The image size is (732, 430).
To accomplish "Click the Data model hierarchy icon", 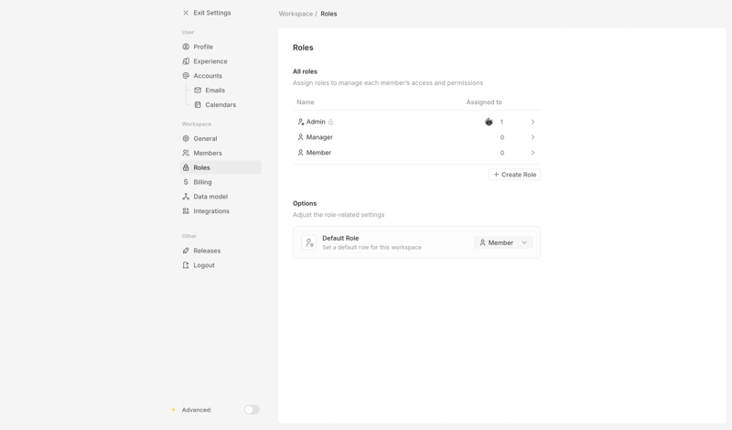I will pyautogui.click(x=186, y=197).
